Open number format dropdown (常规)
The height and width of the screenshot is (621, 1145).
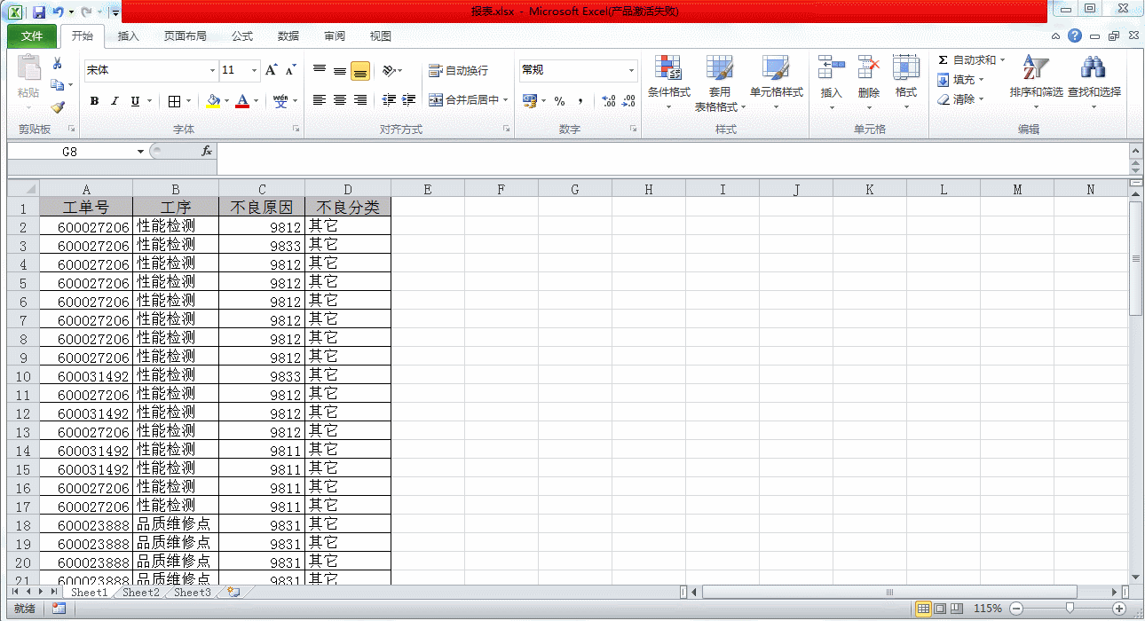[x=632, y=70]
